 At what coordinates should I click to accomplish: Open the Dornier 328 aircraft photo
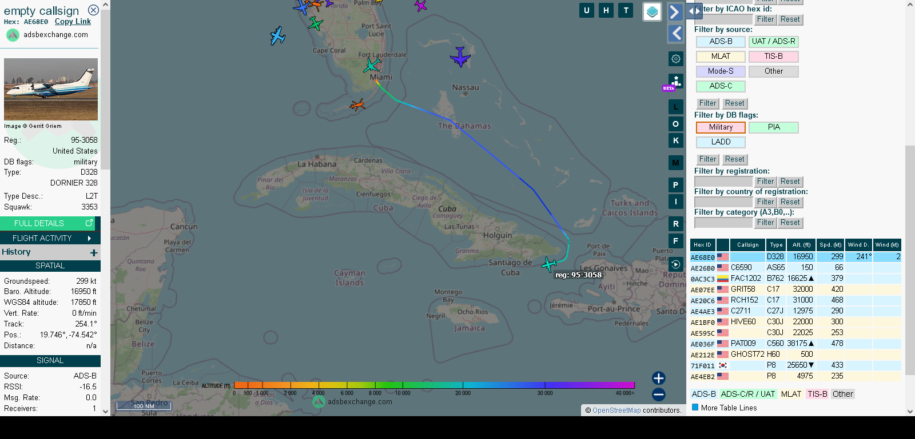pos(51,89)
